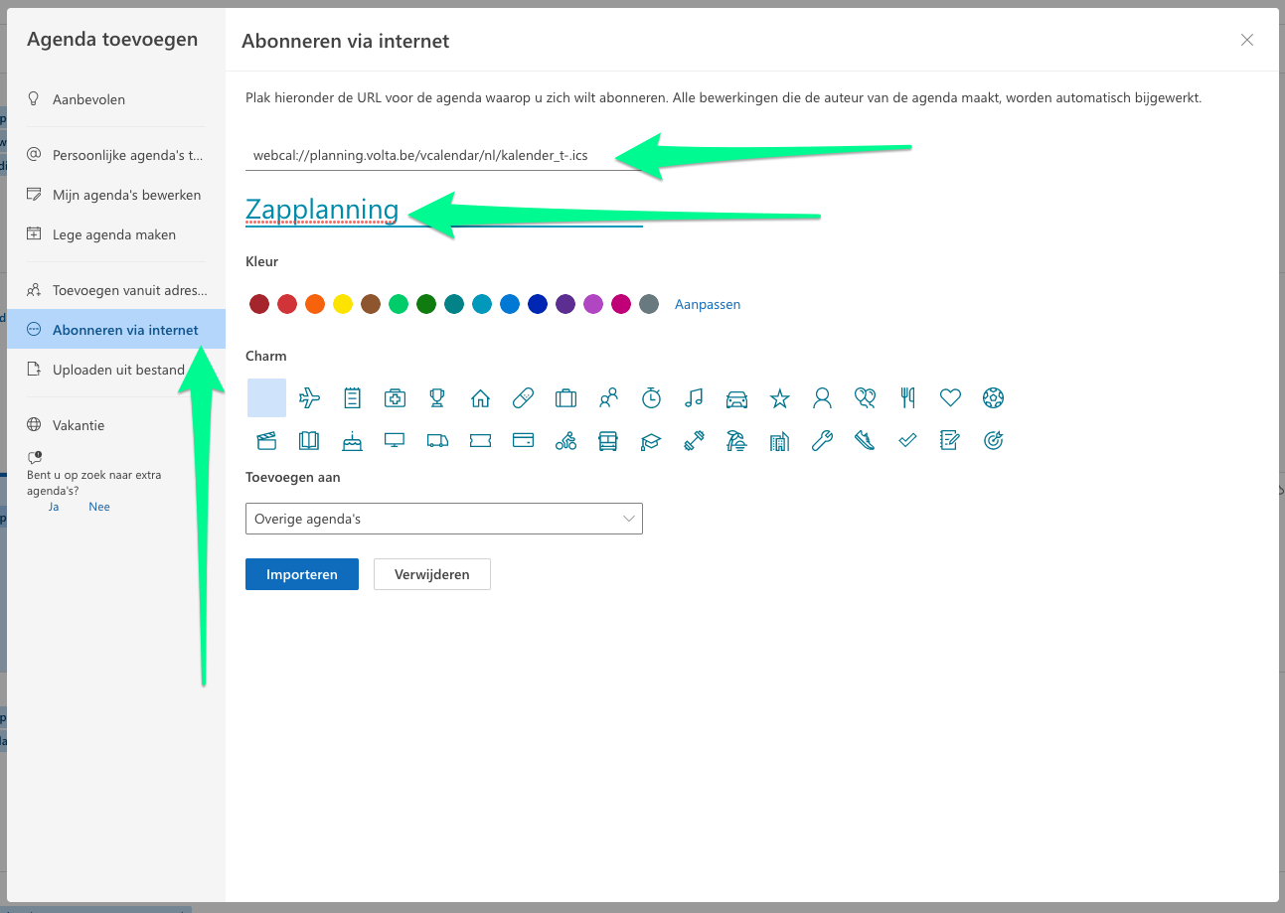The width and height of the screenshot is (1285, 913).
Task: Open Toevoegen vanuit adresboek option
Action: click(x=116, y=290)
